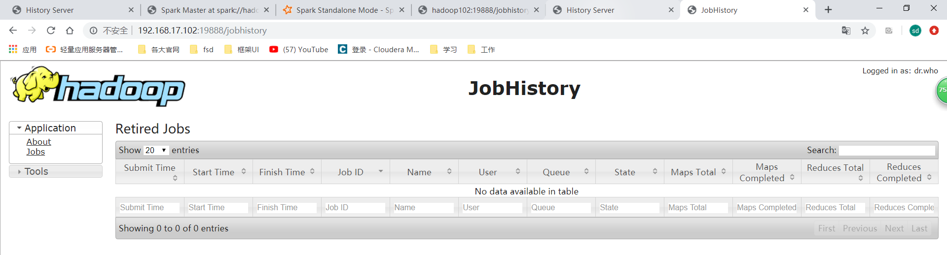The image size is (947, 255).
Task: Click the State filter field
Action: coord(629,208)
